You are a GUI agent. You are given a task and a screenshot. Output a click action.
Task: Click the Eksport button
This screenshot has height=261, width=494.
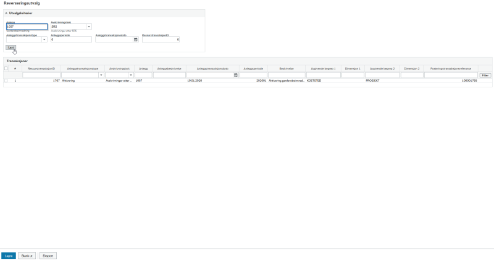click(48, 256)
